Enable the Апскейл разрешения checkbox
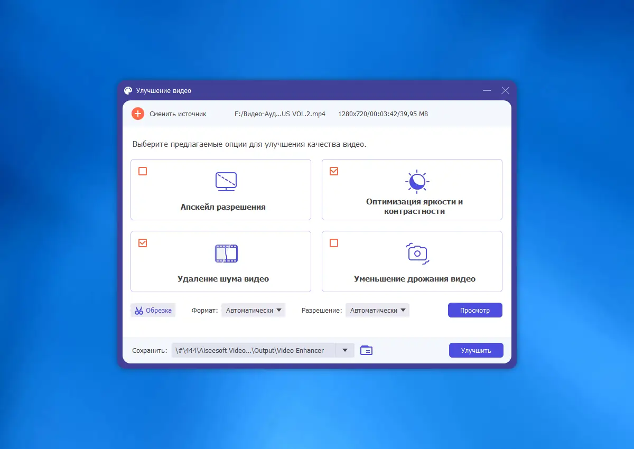634x449 pixels. point(142,171)
